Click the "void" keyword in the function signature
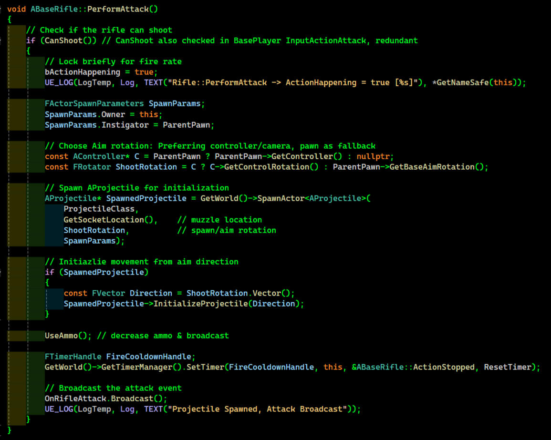The width and height of the screenshot is (551, 440). point(16,9)
